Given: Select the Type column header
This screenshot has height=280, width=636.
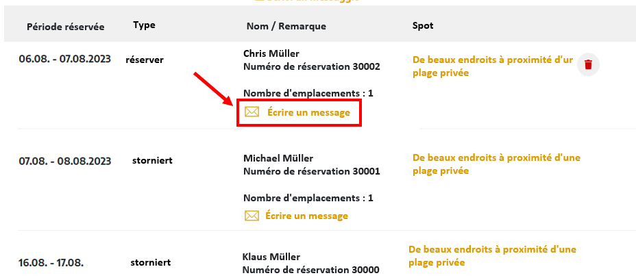Looking at the screenshot, I should (144, 25).
